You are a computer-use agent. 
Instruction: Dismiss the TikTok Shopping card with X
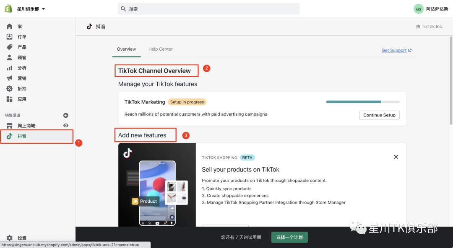[396, 157]
